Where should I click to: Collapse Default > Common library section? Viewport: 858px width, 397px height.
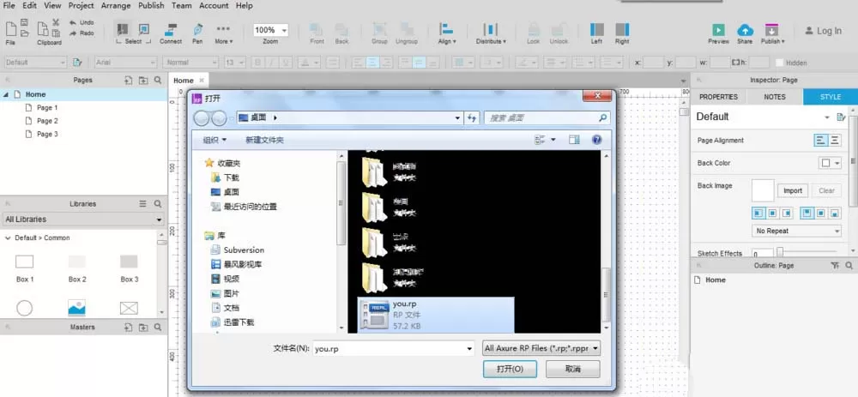coord(9,238)
